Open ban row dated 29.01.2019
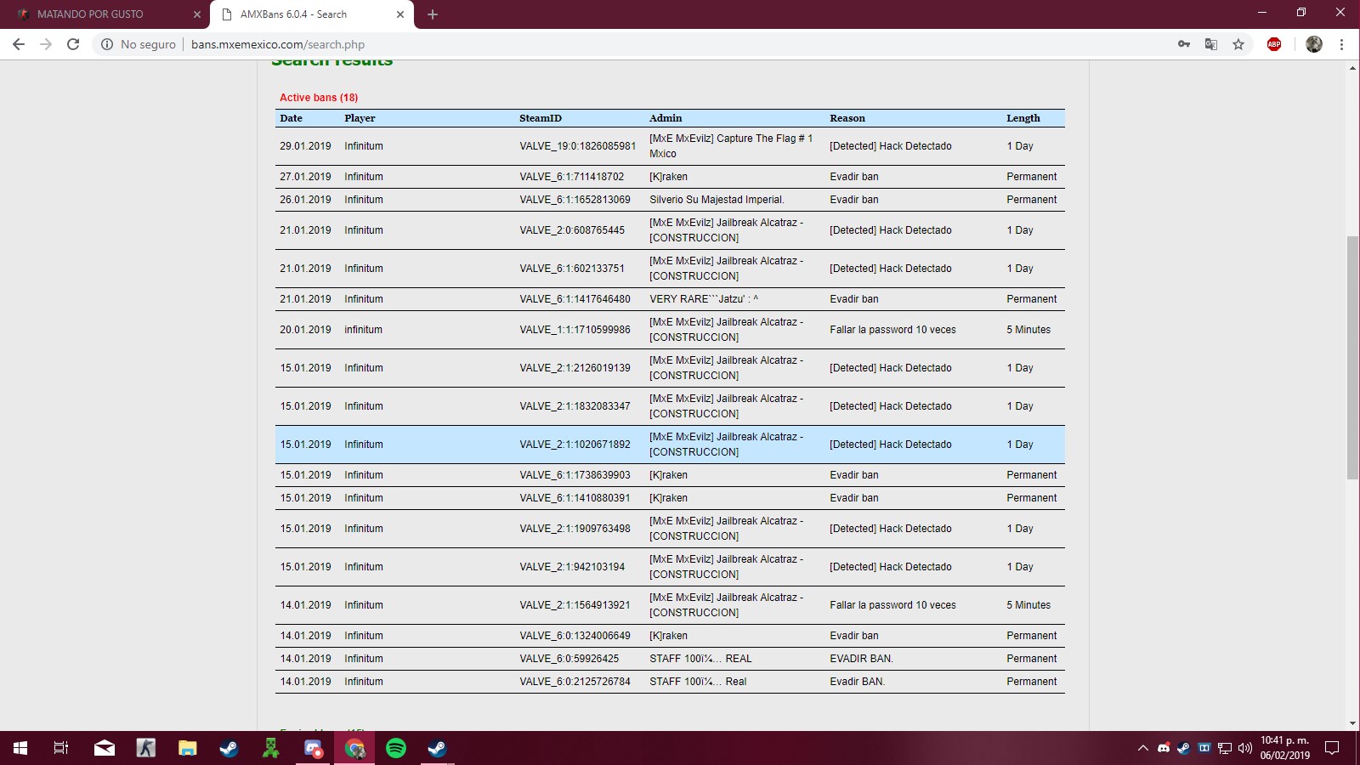 coord(670,146)
